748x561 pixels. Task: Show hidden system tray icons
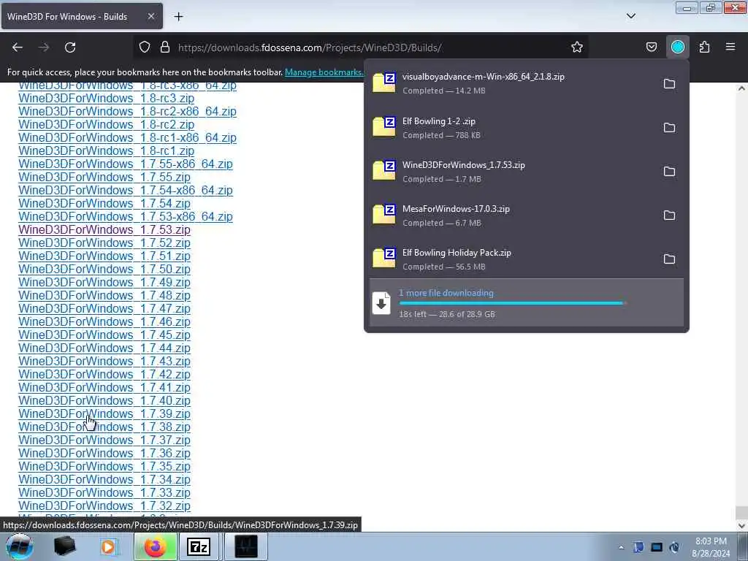[x=621, y=547]
